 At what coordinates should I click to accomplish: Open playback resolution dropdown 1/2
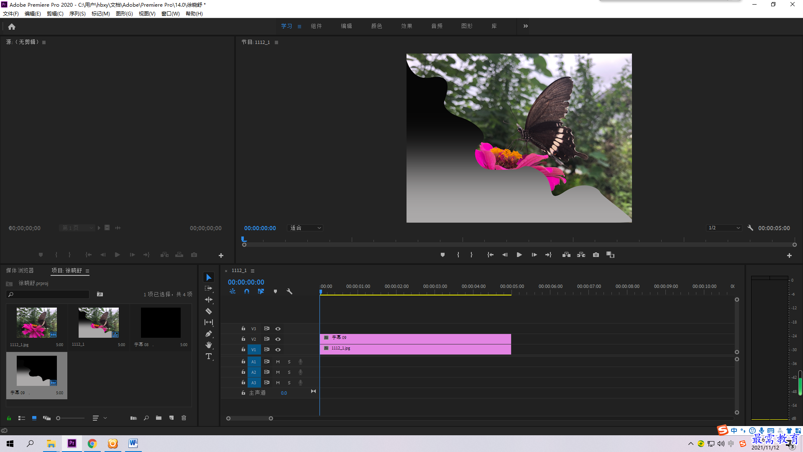pos(724,228)
